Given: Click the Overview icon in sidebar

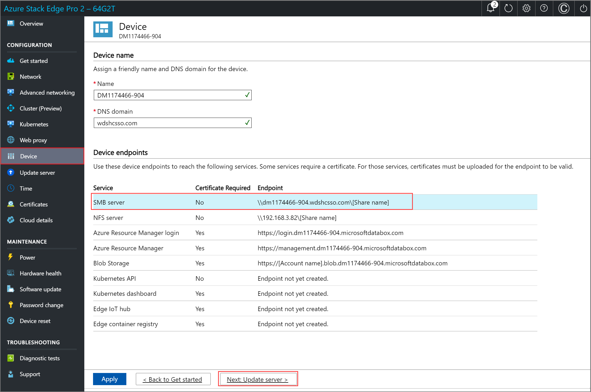Looking at the screenshot, I should pyautogui.click(x=11, y=24).
